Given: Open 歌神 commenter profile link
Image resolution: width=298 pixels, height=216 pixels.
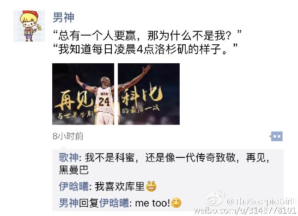Looking at the screenshot, I should (x=68, y=157).
